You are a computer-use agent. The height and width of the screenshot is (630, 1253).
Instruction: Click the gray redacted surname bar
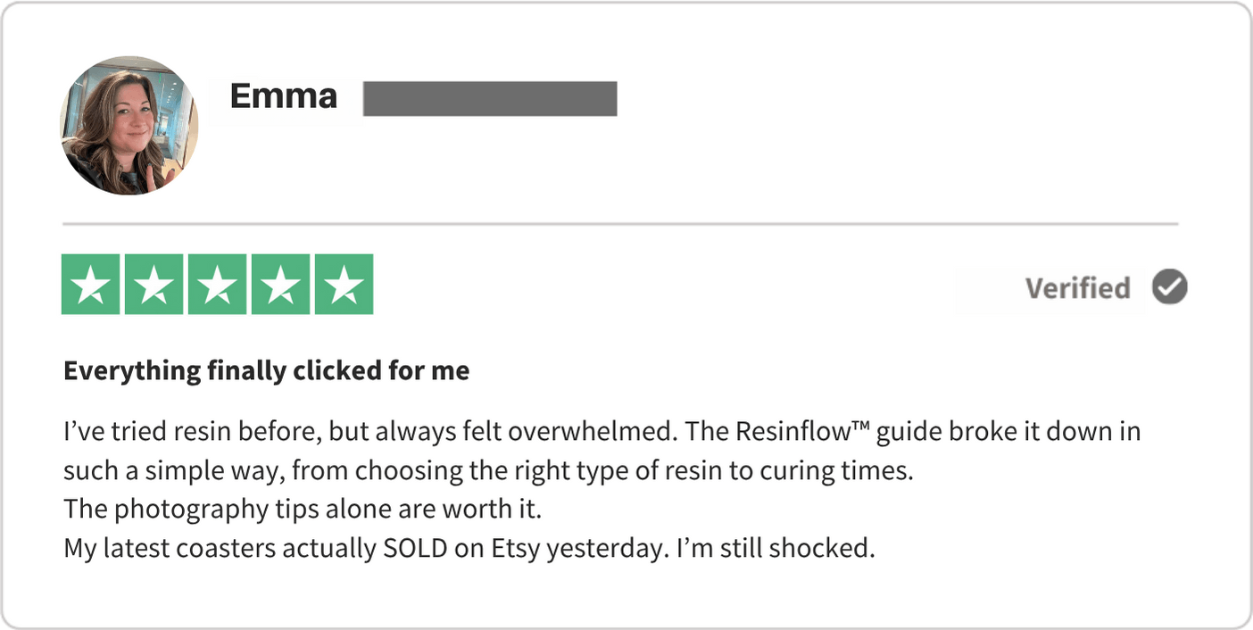[x=490, y=99]
